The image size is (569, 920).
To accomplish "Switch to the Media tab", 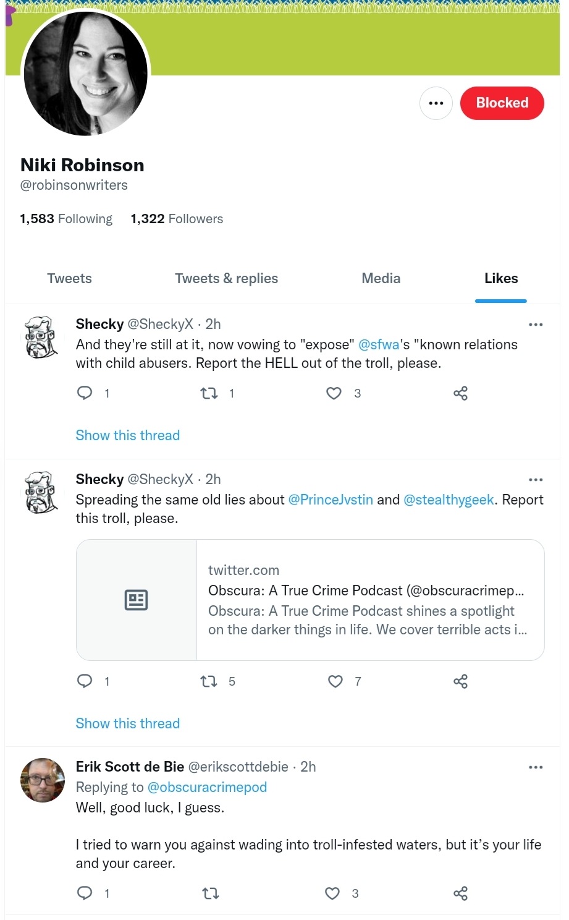I will pyautogui.click(x=381, y=278).
